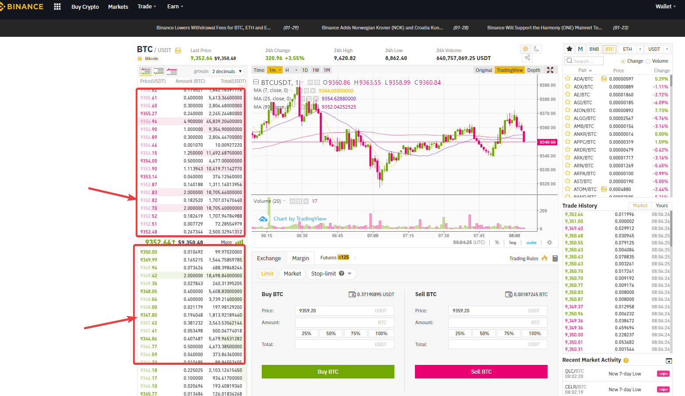Enable logarithmic scale with the log toggle
Screen dimensions: 685x396
[x=512, y=242]
